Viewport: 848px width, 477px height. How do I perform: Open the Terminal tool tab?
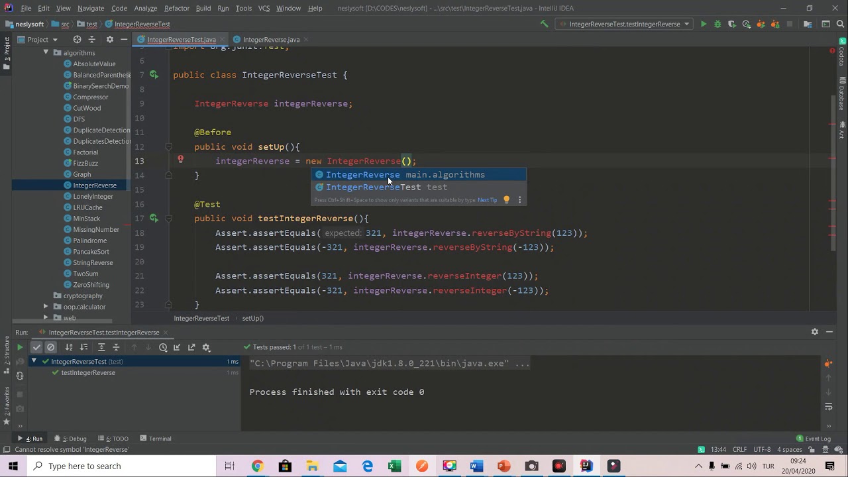pos(155,439)
